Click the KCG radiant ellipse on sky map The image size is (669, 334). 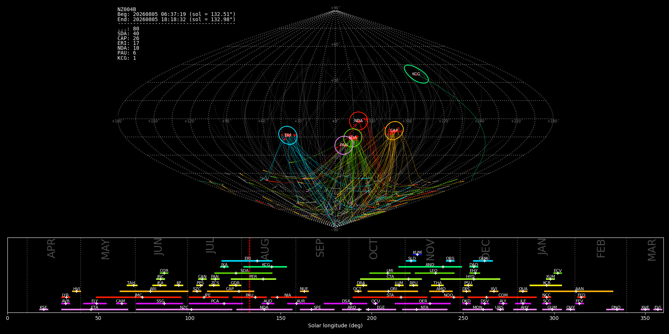coord(416,74)
